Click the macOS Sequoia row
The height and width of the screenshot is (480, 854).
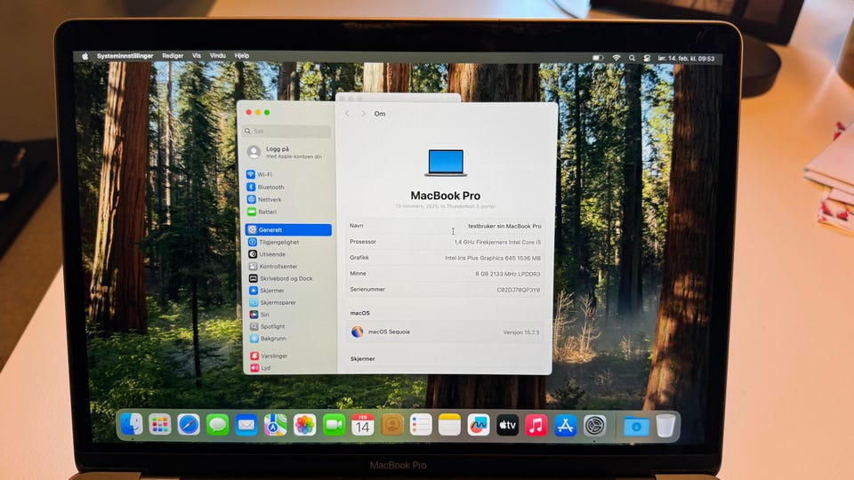click(x=445, y=332)
